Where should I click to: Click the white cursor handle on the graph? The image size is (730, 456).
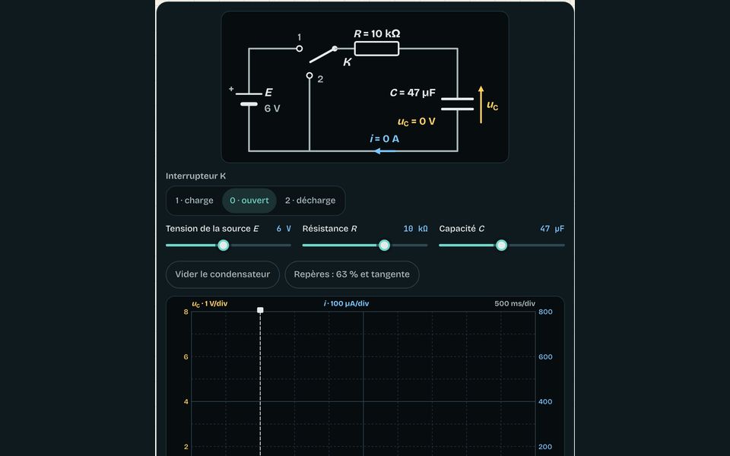pos(260,310)
